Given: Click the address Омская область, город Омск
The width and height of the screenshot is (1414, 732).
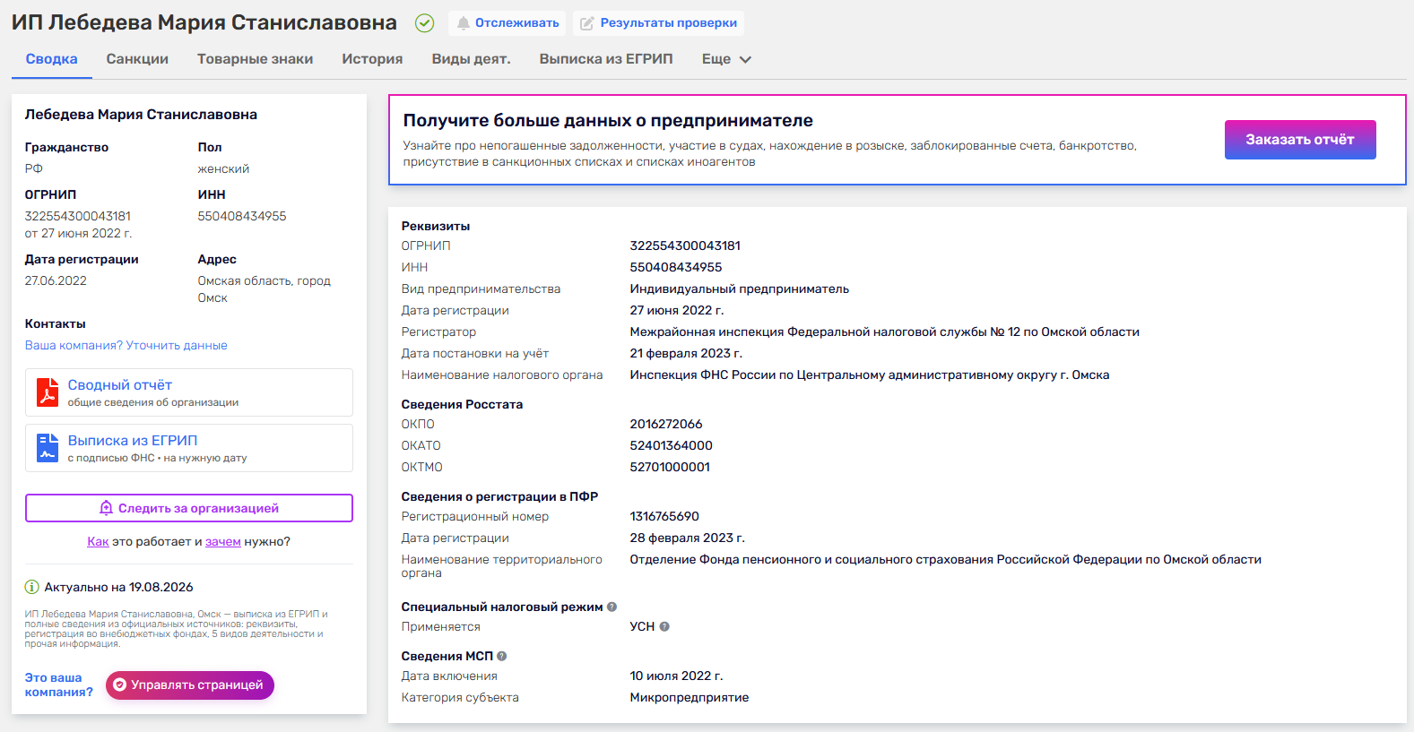Looking at the screenshot, I should coord(265,289).
